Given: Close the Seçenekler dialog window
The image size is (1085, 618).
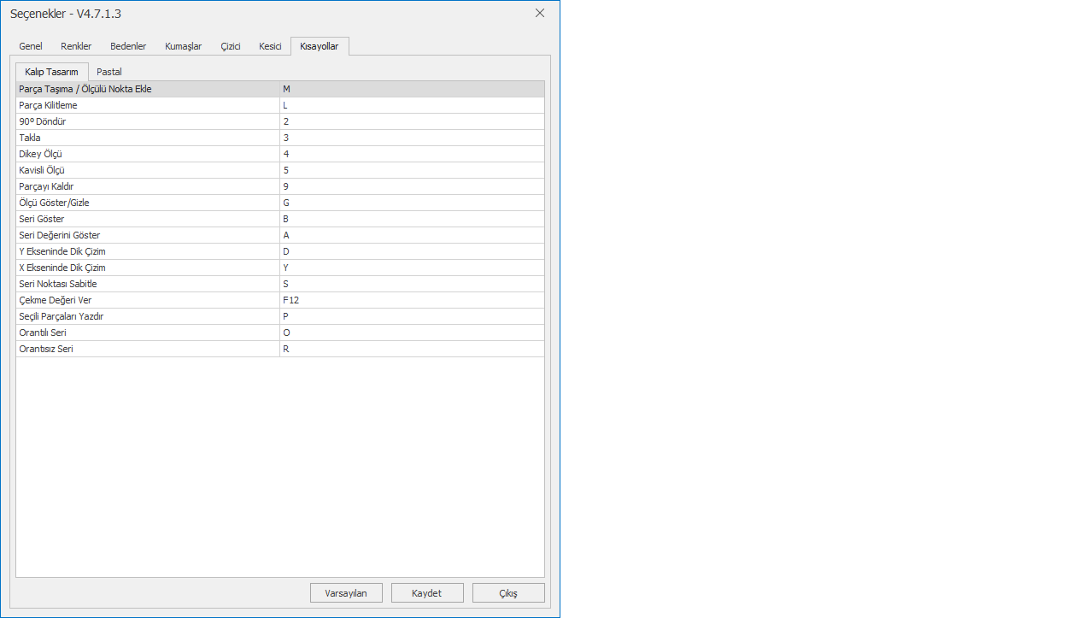Looking at the screenshot, I should [540, 13].
